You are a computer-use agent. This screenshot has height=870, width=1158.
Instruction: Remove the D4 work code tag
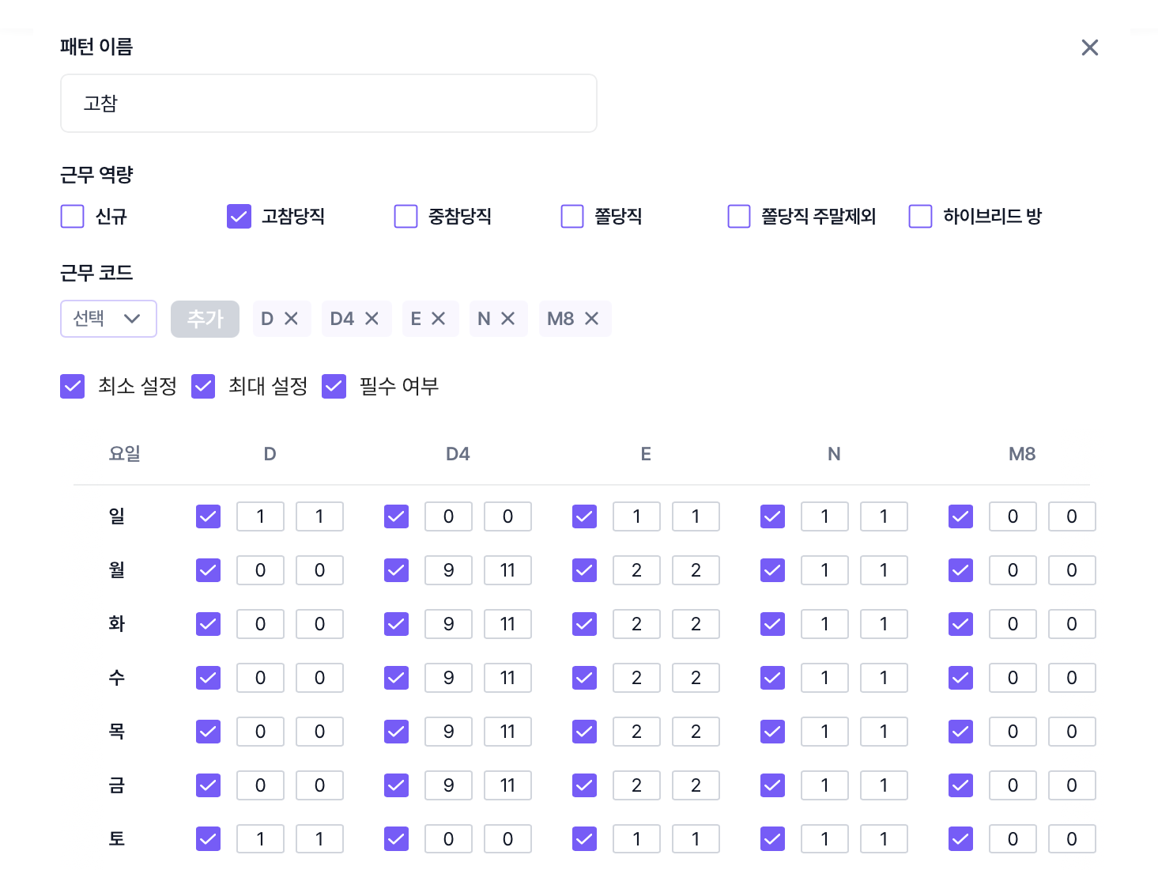click(372, 319)
